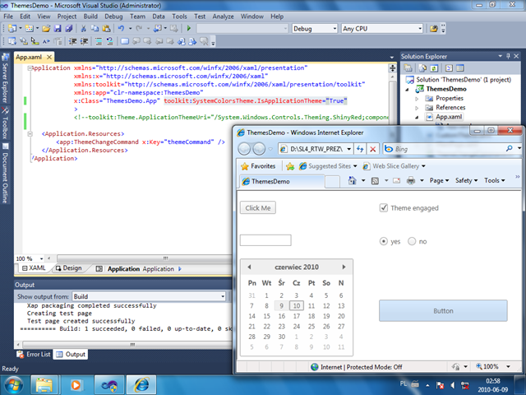Screen dimensions: 526x395
Task: Select the no radio button
Action: [412, 241]
